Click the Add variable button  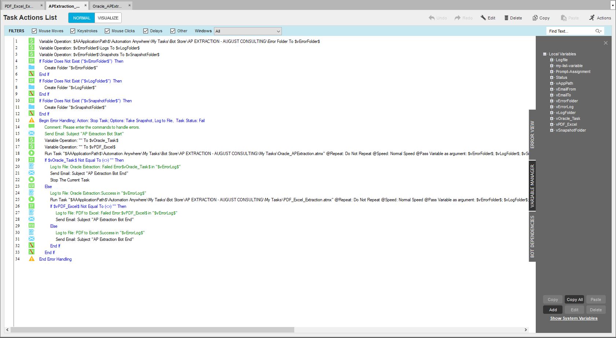tap(553, 310)
